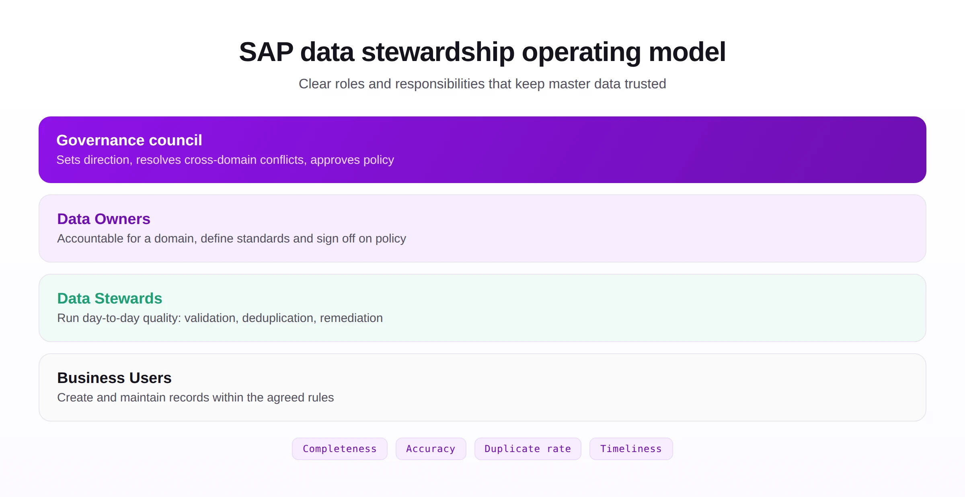Click the Timeliness metric chip

[631, 449]
